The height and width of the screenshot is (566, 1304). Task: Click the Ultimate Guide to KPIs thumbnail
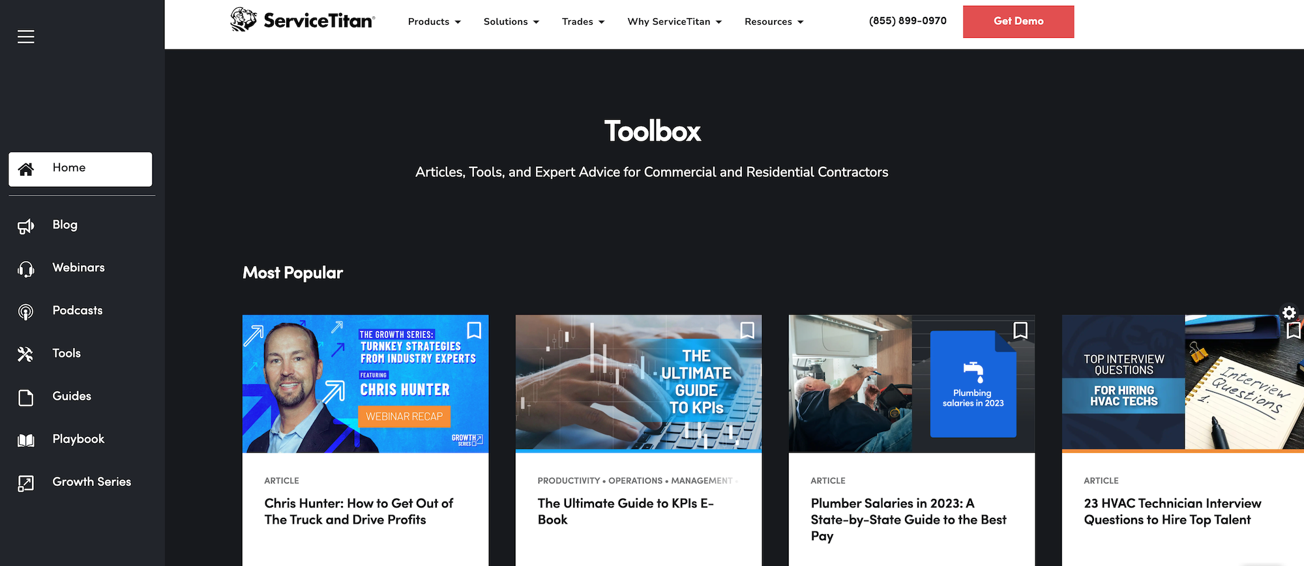638,384
